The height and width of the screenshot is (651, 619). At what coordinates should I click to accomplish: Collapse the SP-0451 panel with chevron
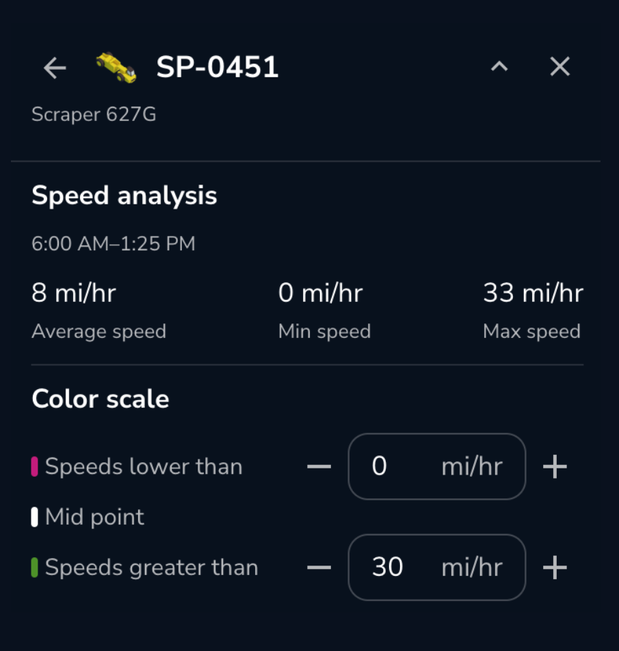(499, 66)
